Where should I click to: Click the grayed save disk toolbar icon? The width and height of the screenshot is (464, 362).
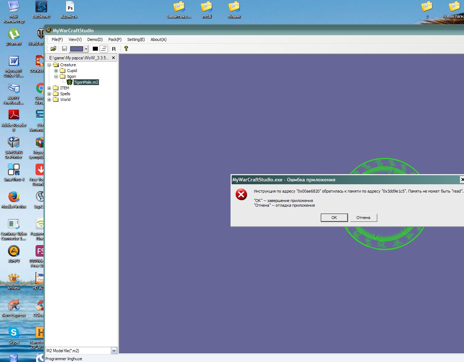(64, 49)
